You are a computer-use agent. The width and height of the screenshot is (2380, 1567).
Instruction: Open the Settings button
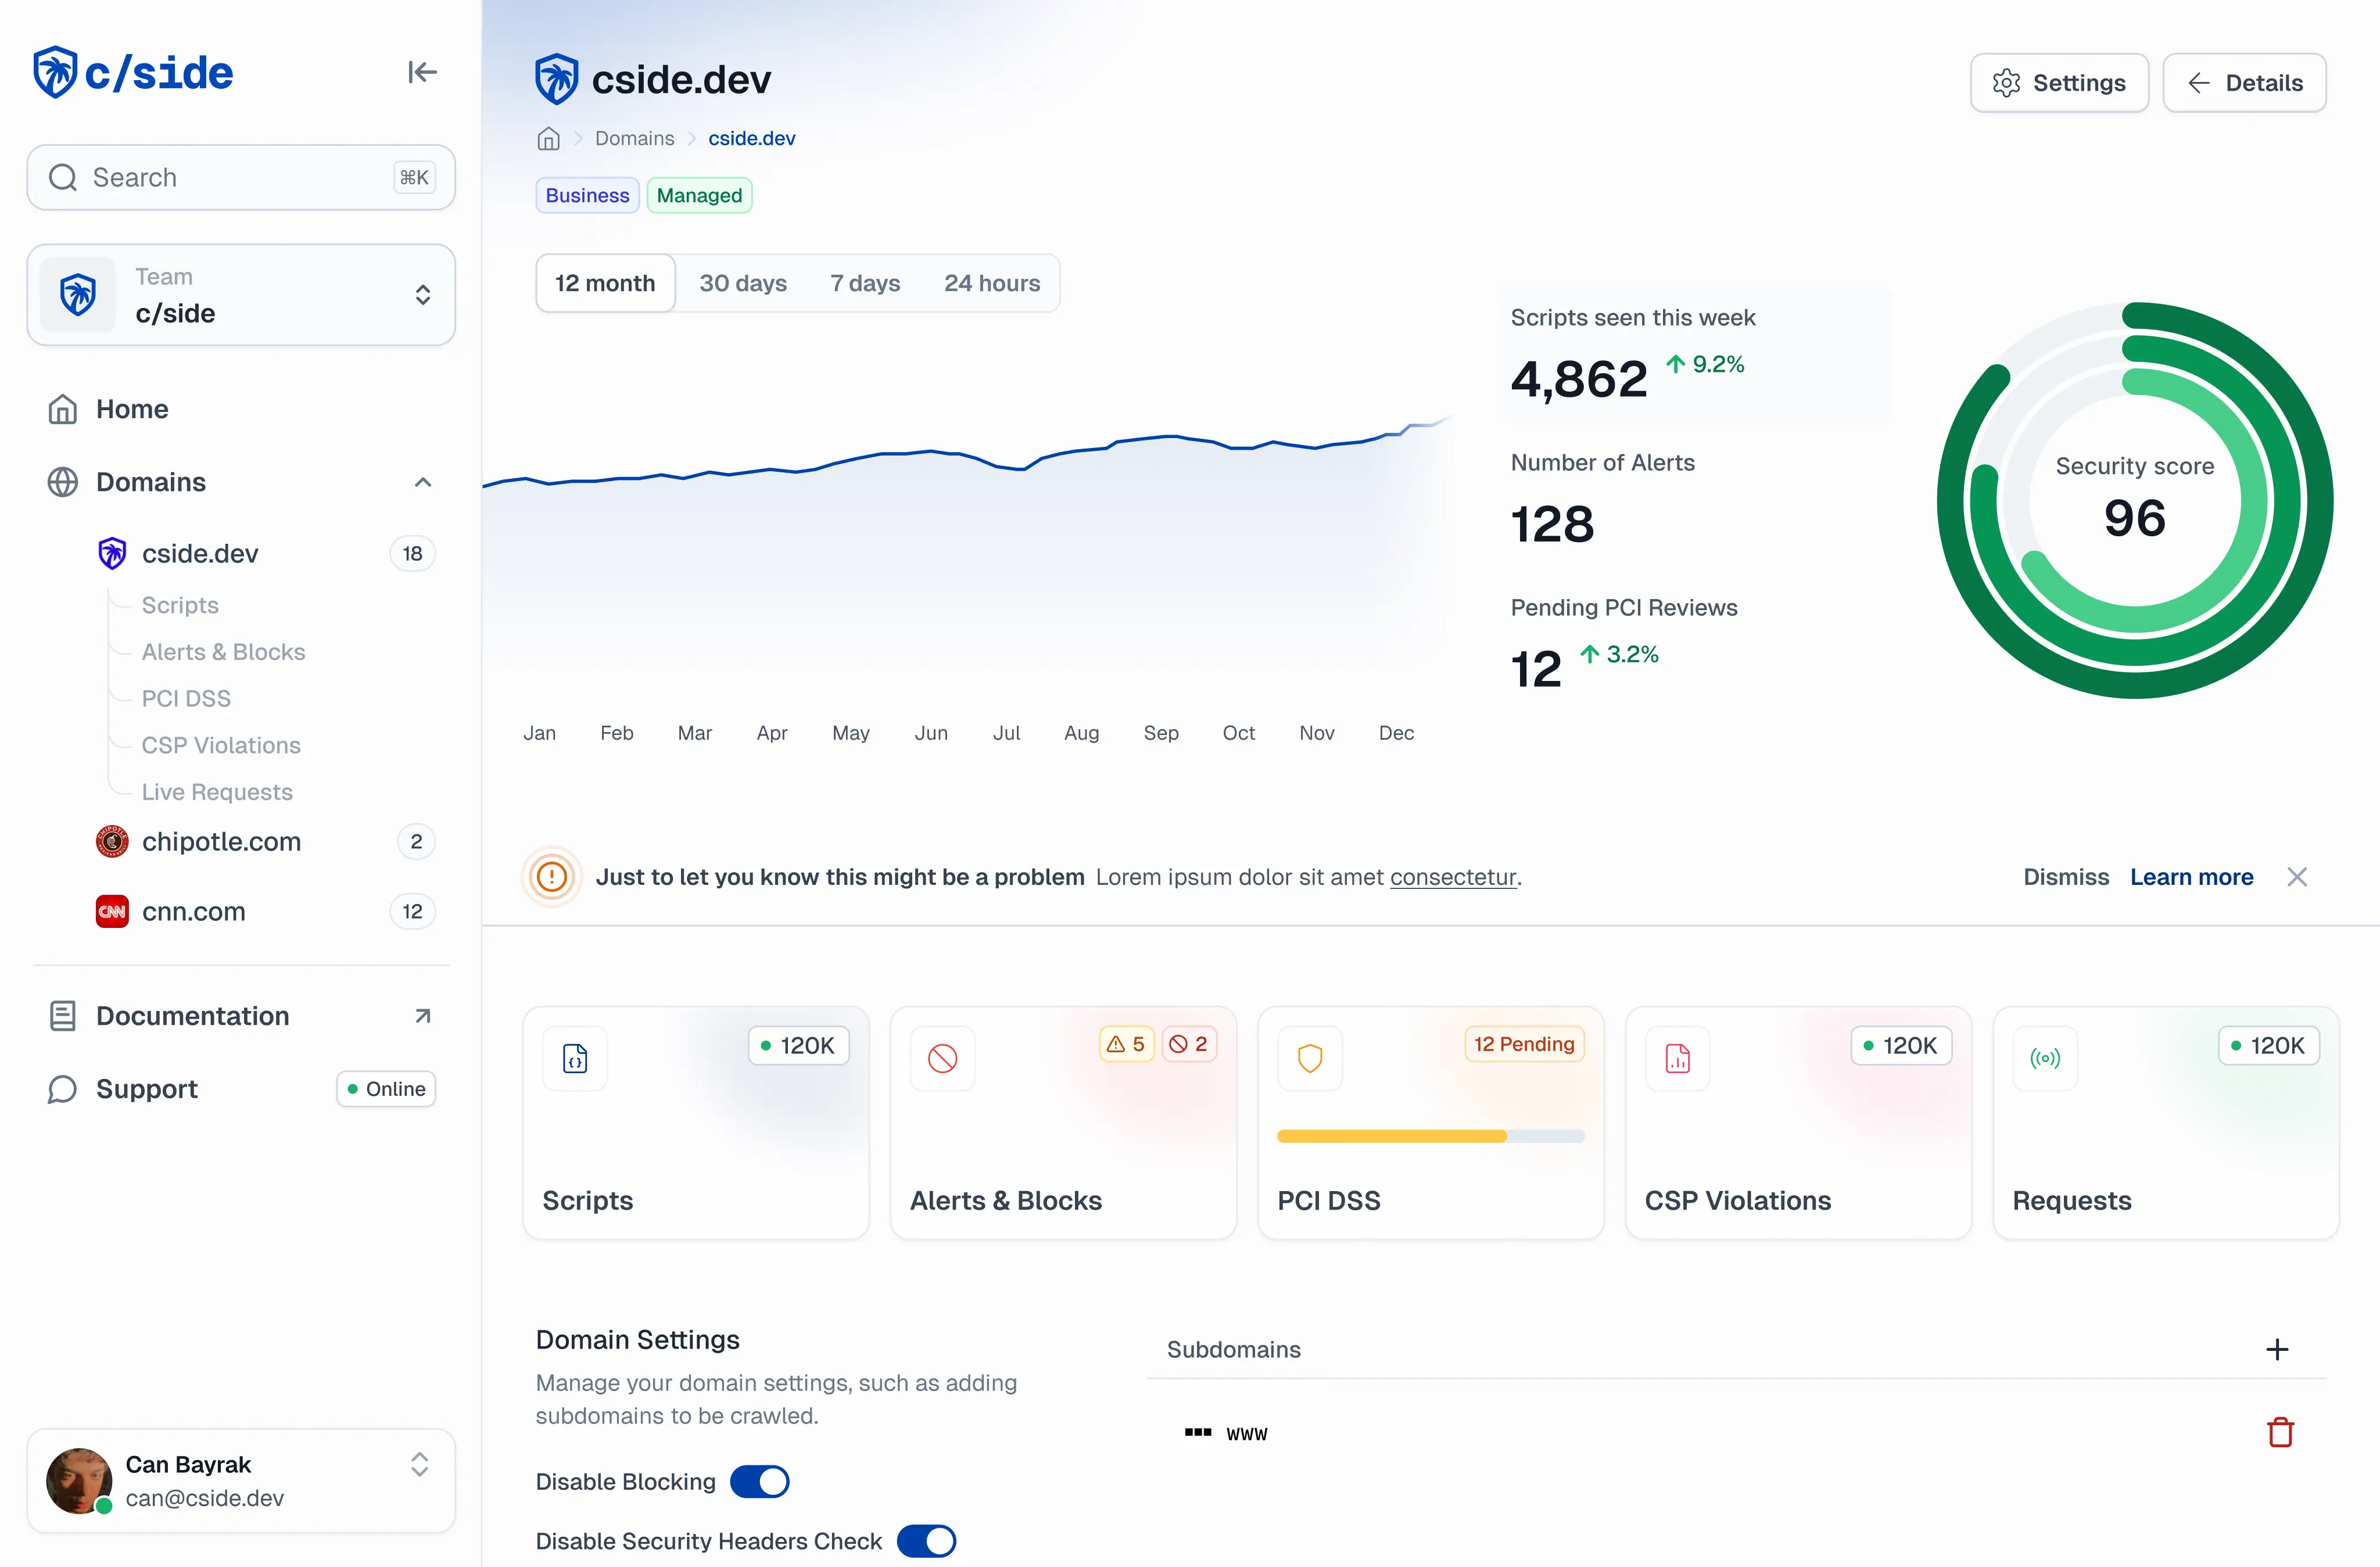2059,82
